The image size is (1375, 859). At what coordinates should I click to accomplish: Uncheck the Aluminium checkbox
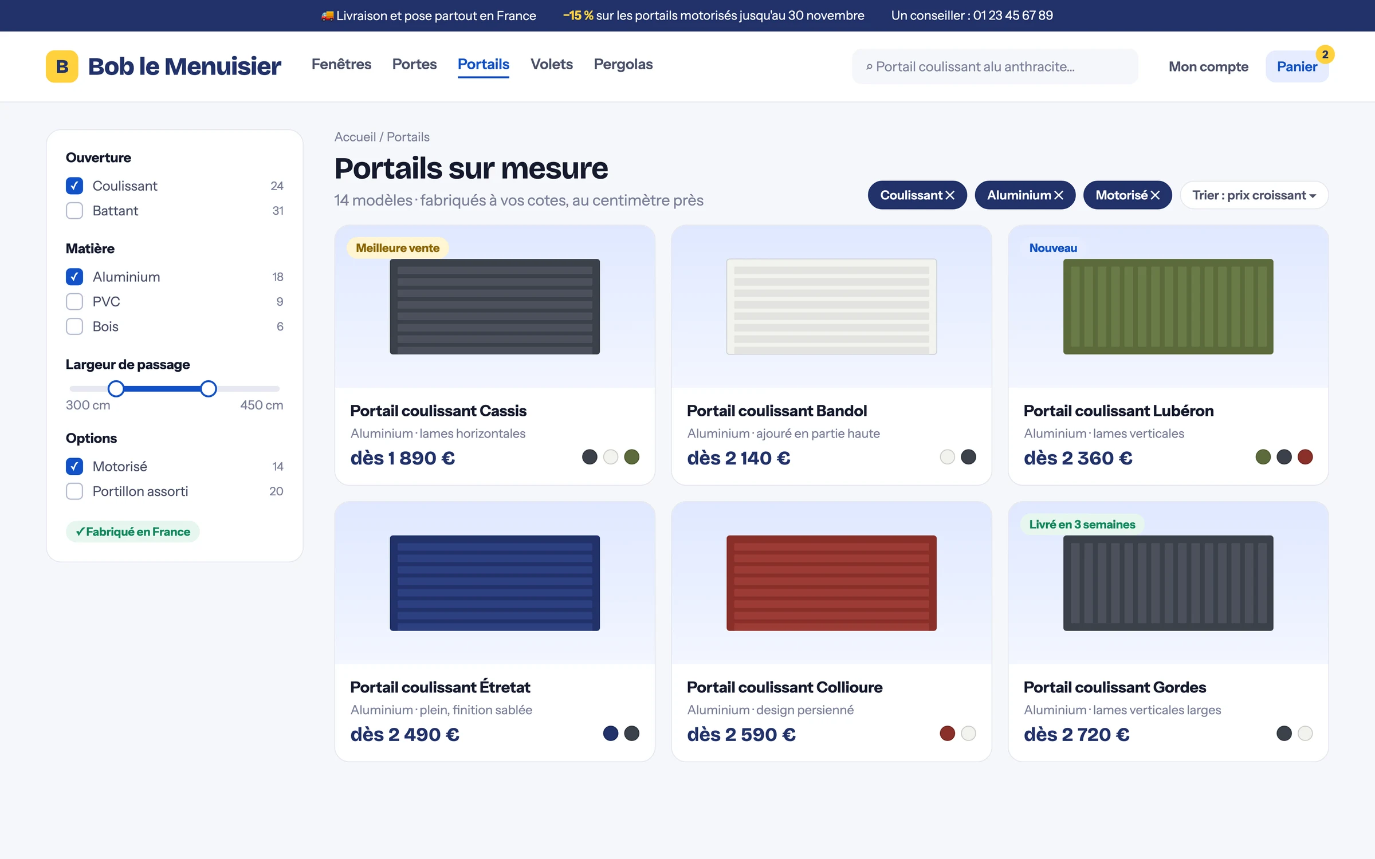[74, 277]
